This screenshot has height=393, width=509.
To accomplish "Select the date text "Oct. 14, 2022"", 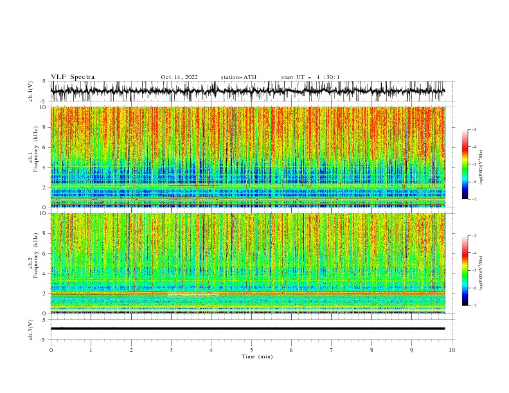I will pyautogui.click(x=179, y=77).
